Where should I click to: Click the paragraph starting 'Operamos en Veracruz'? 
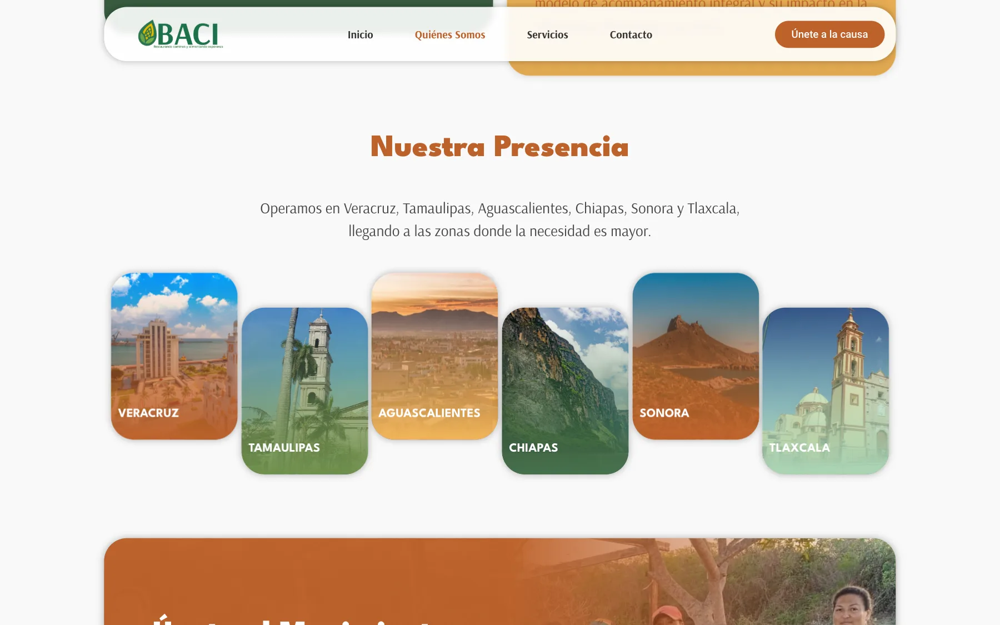pos(499,219)
